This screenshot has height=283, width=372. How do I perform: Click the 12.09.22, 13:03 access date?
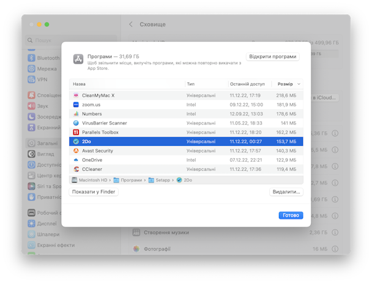(246, 114)
